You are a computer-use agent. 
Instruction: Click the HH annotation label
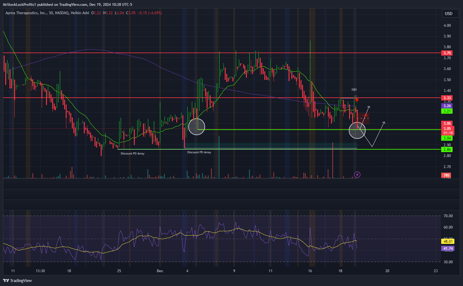click(x=354, y=90)
